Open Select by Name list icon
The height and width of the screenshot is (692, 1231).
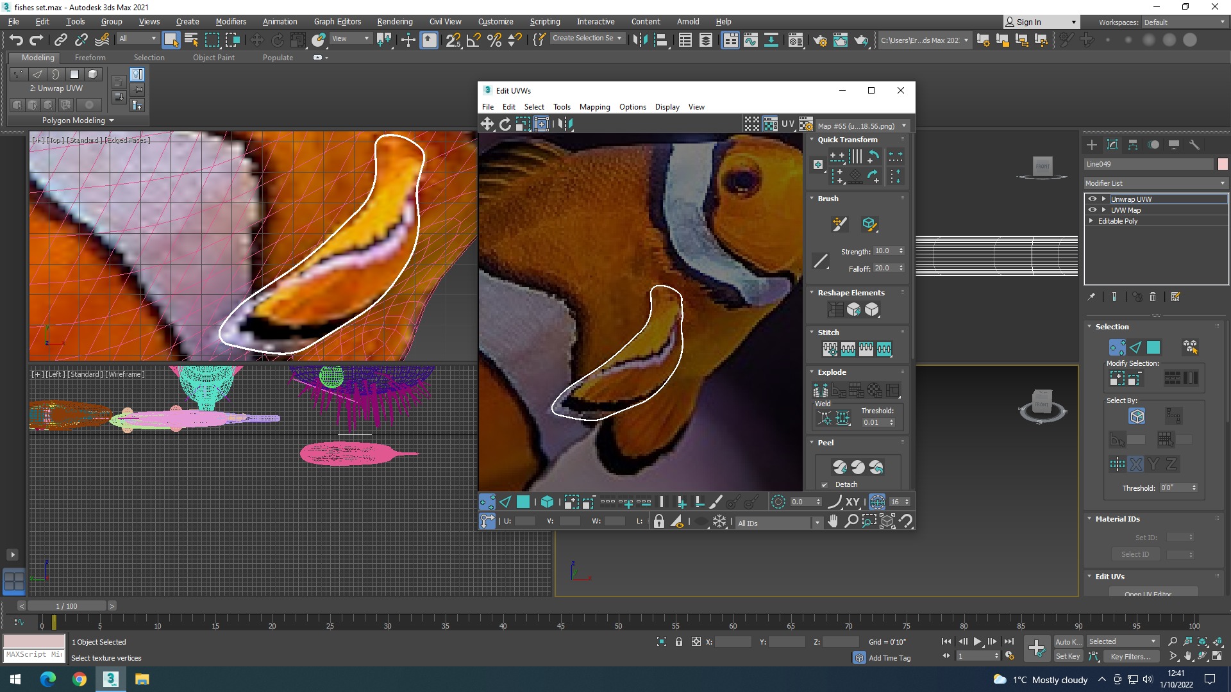pyautogui.click(x=191, y=40)
